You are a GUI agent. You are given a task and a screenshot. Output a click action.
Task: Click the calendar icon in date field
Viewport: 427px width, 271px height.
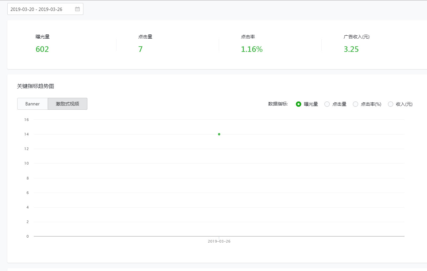click(x=77, y=9)
